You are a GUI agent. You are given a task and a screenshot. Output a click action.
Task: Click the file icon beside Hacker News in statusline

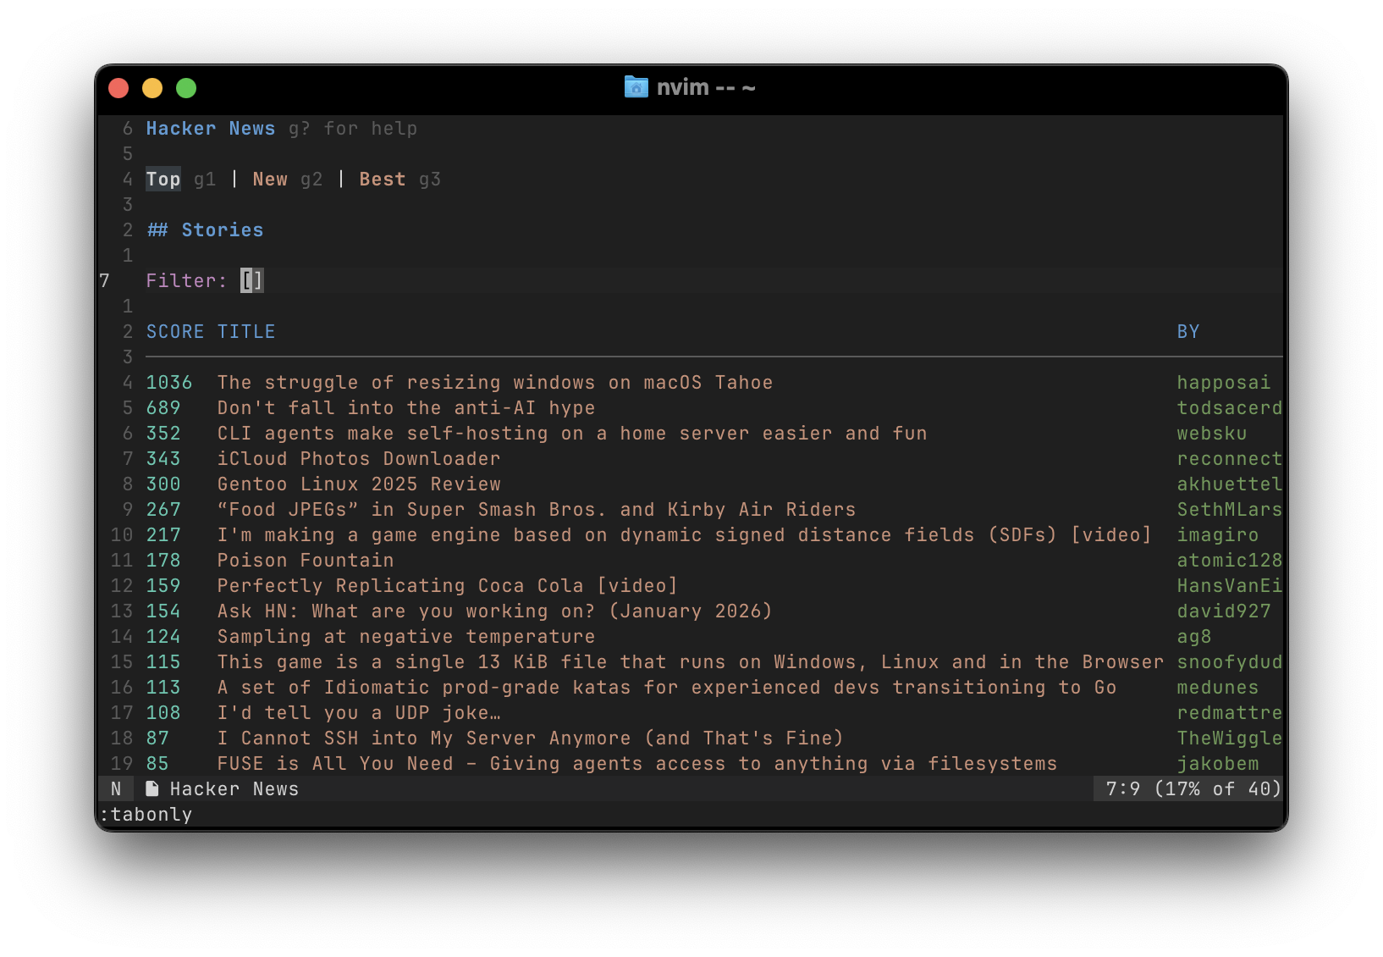tap(152, 788)
